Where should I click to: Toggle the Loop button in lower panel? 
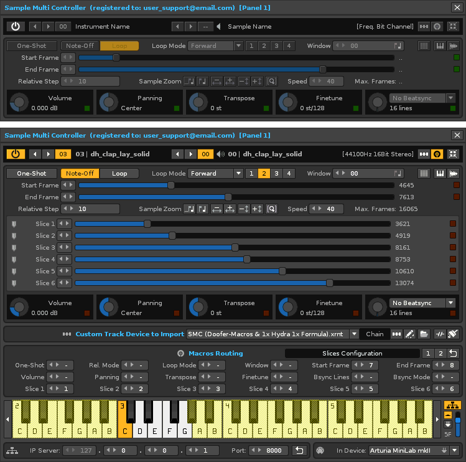point(119,174)
